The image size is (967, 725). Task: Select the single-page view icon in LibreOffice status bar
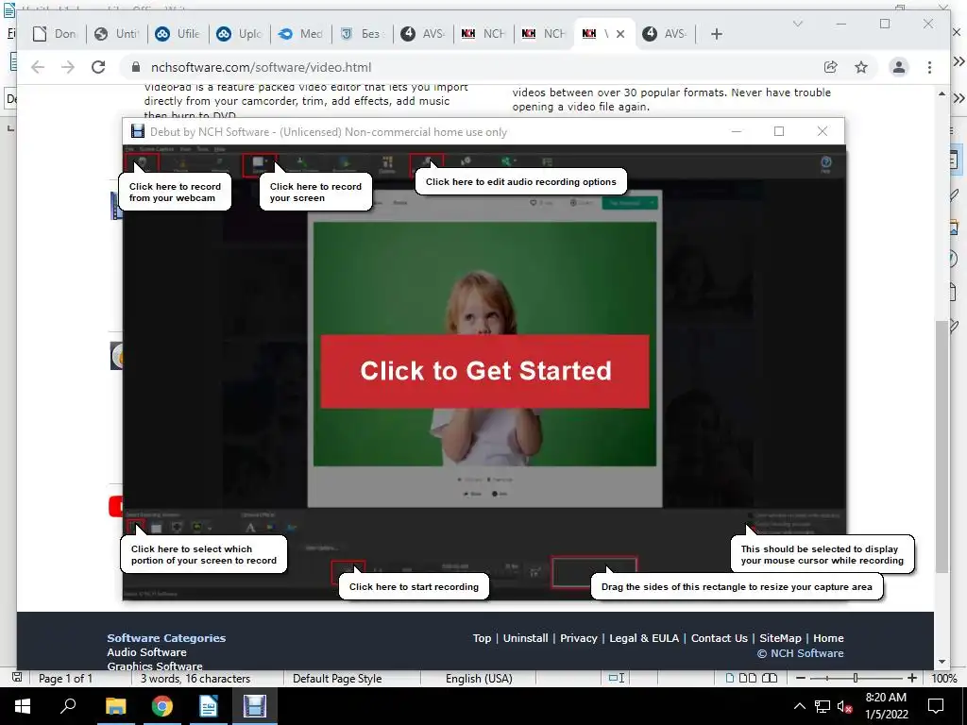pos(730,678)
